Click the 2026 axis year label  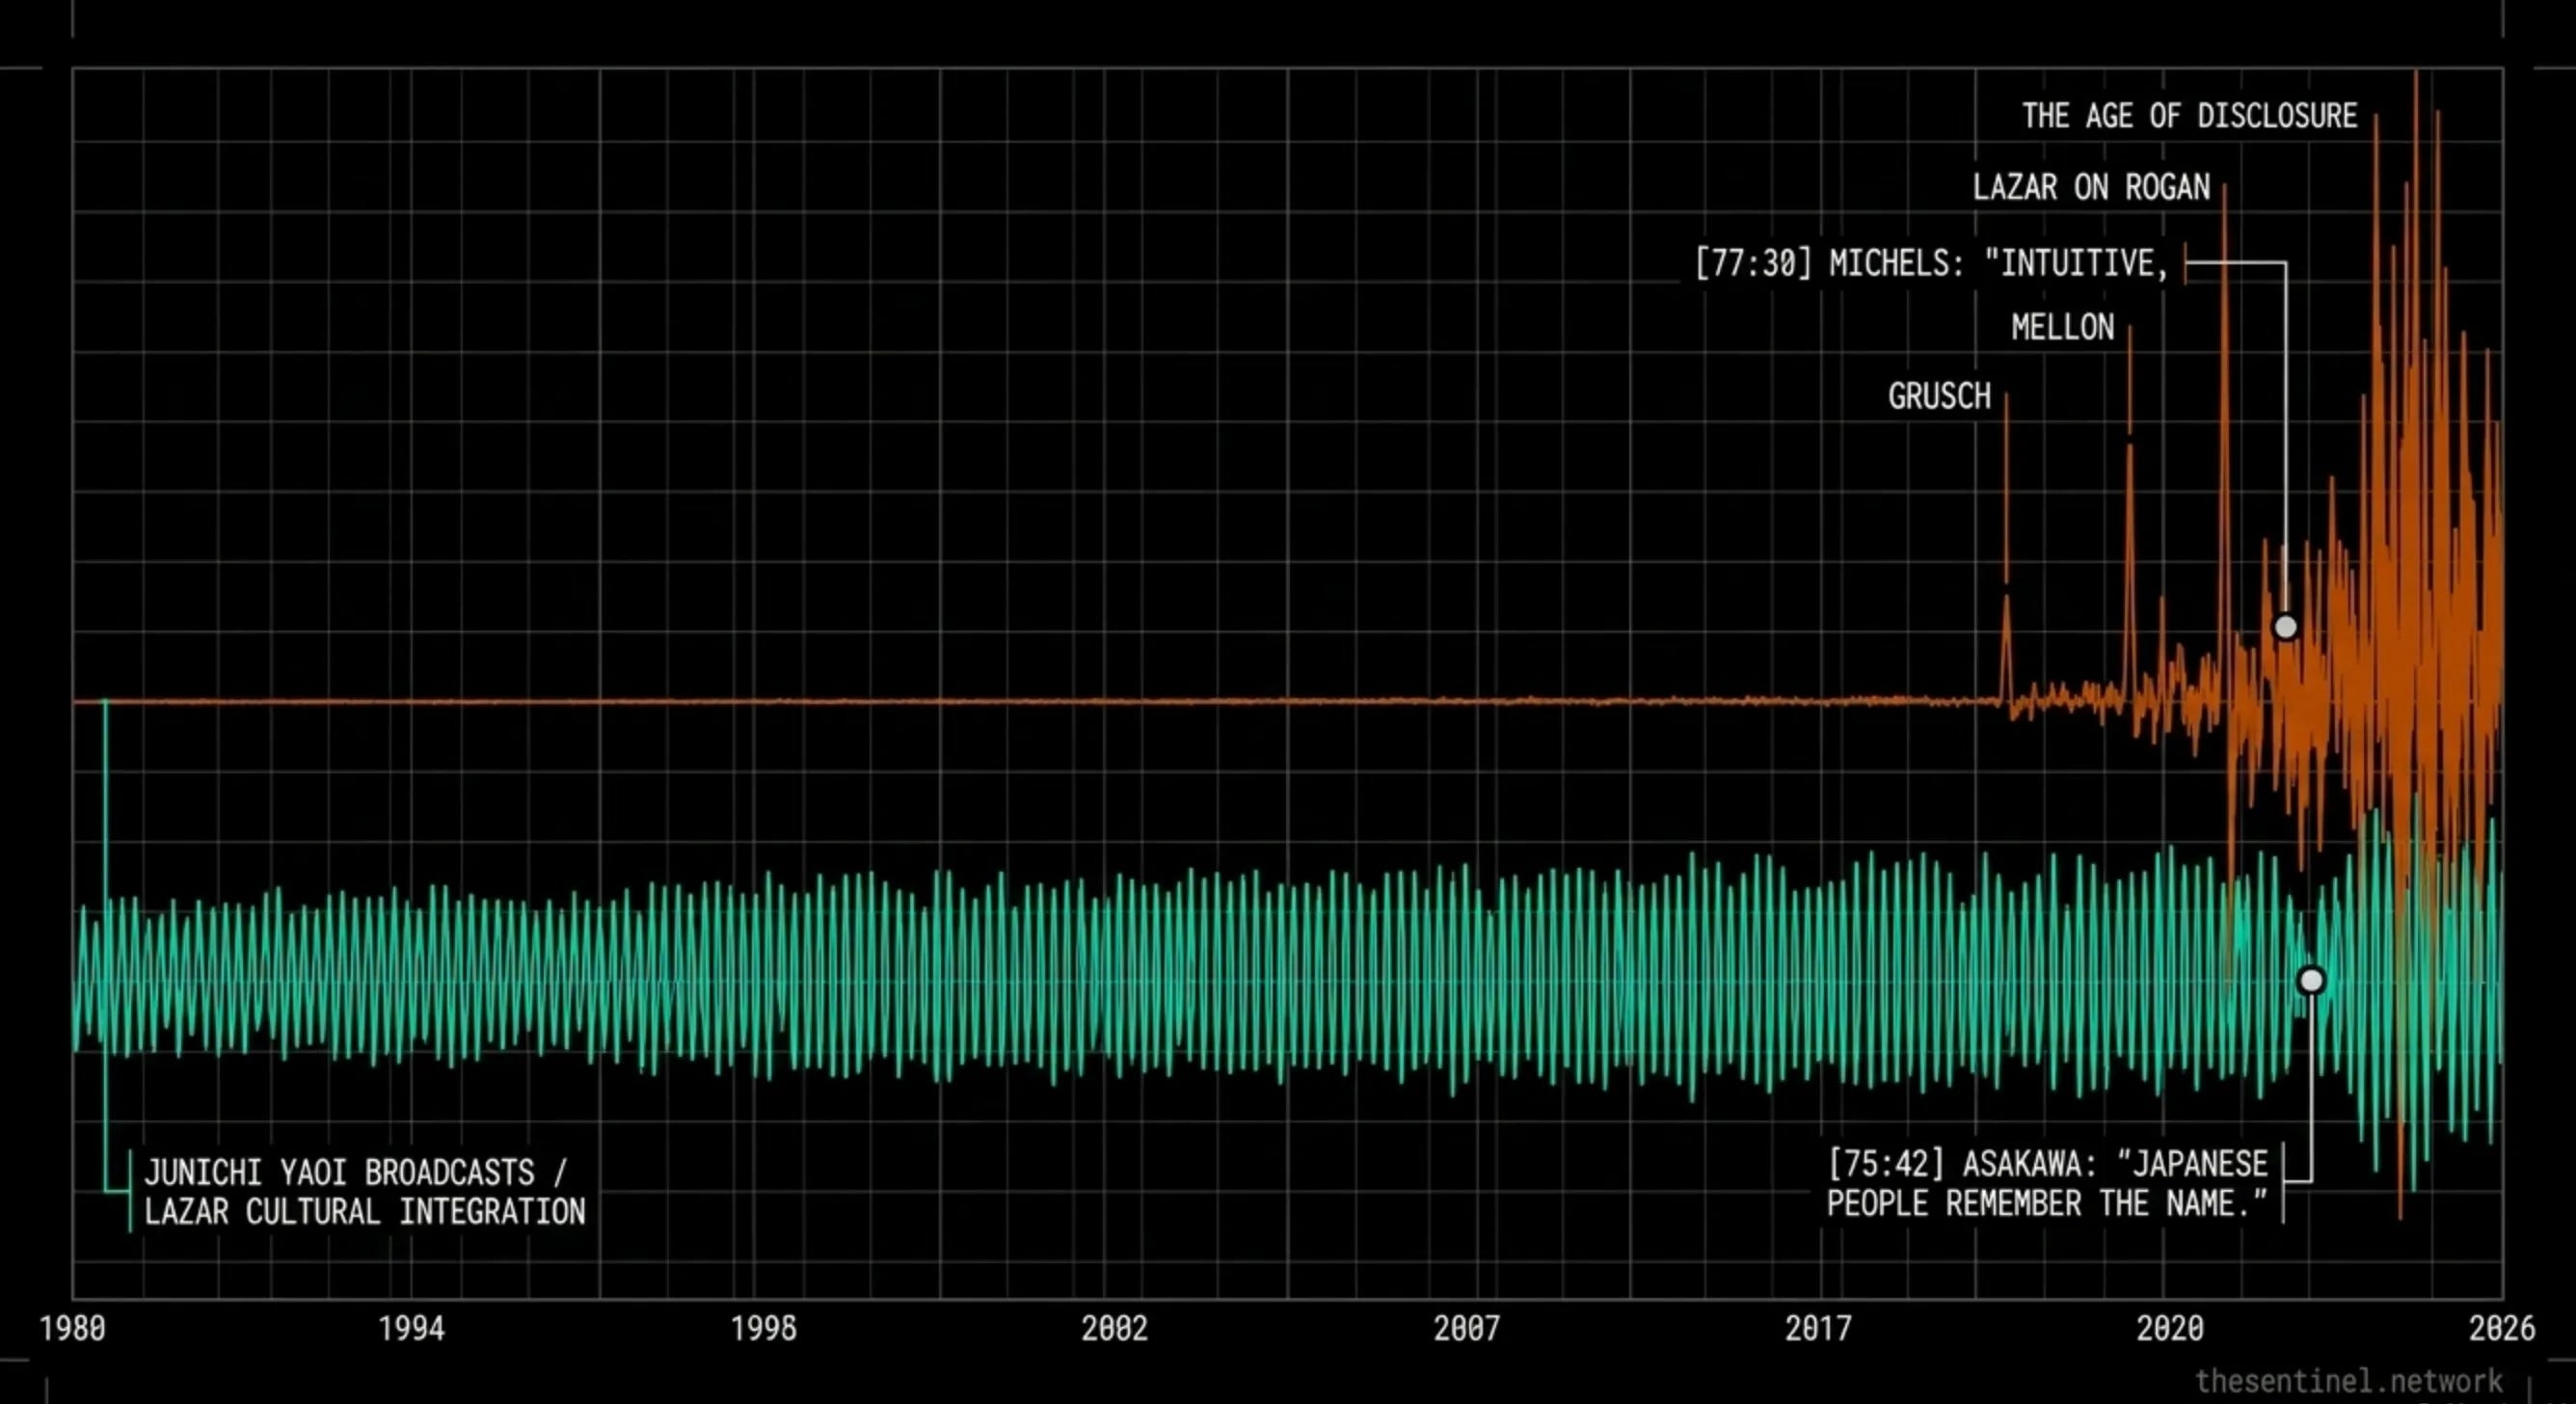pos(2502,1328)
